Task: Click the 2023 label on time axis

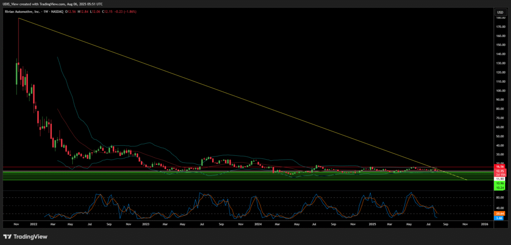Action: tap(146, 225)
